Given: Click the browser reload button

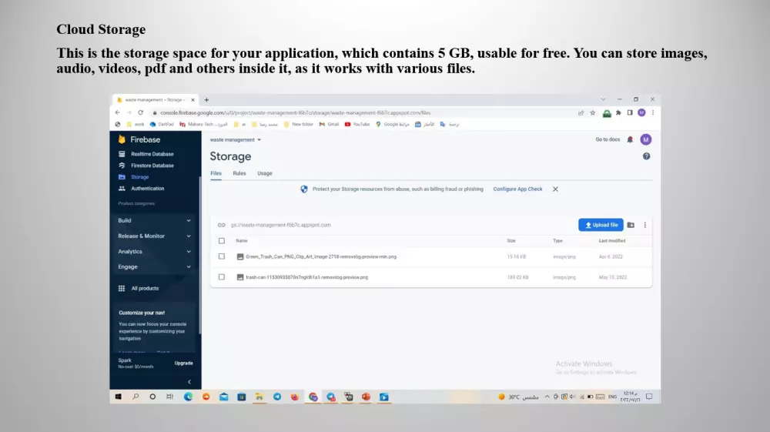Looking at the screenshot, I should (140, 112).
